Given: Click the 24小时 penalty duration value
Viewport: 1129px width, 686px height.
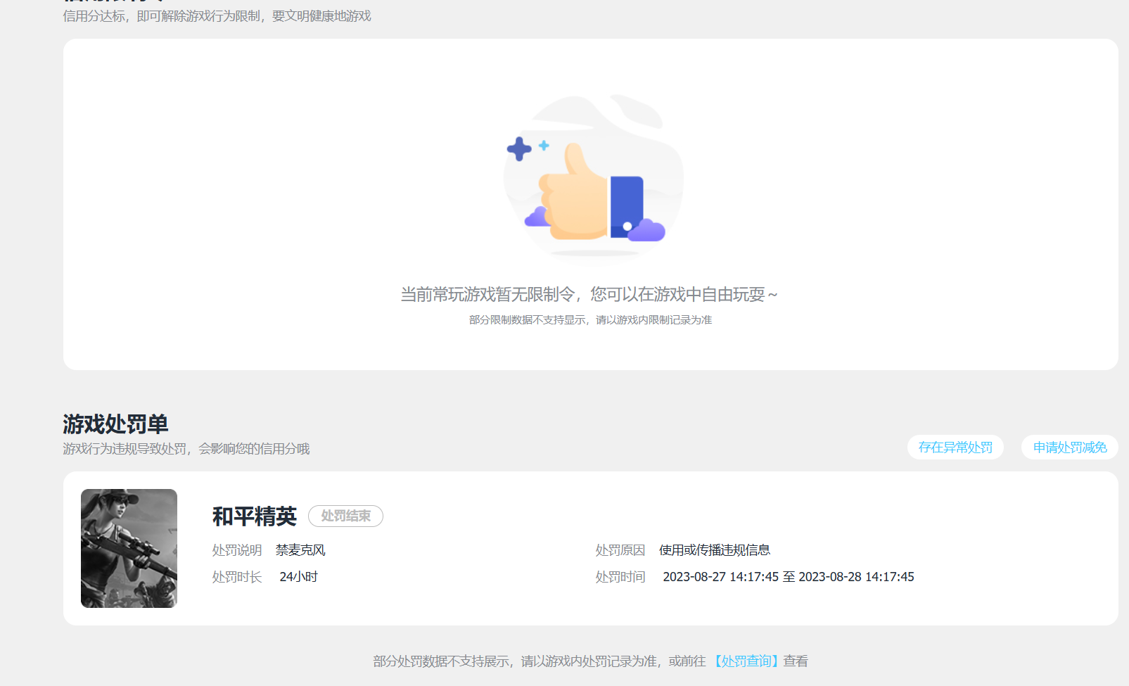Looking at the screenshot, I should pos(299,577).
